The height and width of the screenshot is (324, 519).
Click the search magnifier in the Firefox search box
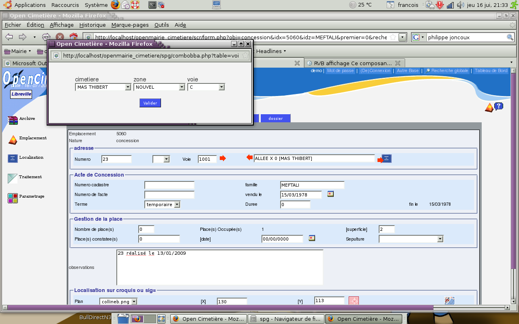point(510,37)
